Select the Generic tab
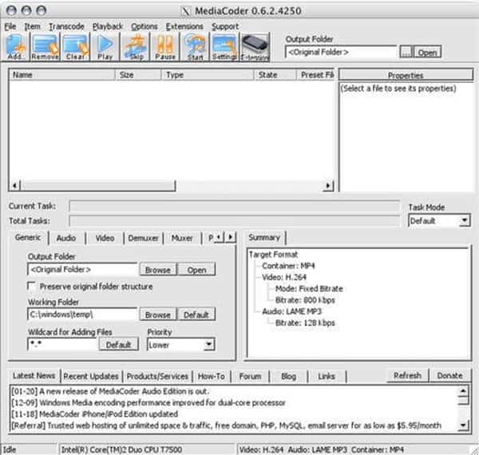 [28, 237]
